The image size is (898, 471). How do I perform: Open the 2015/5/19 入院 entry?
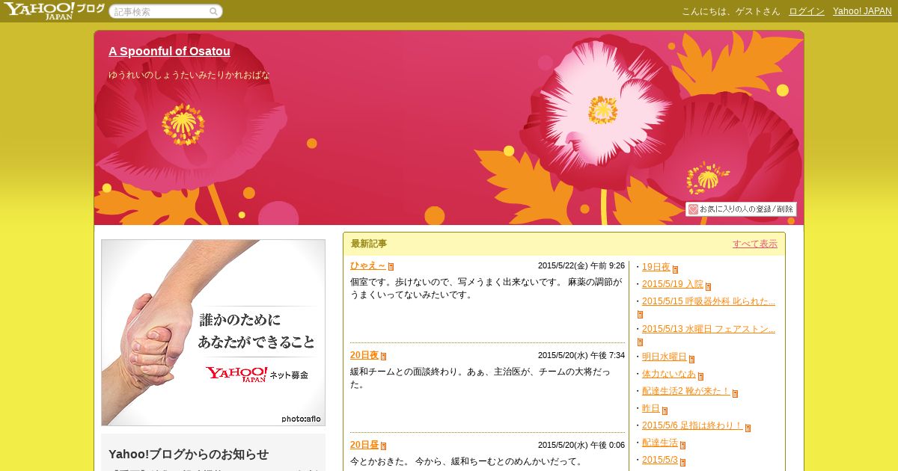point(673,284)
